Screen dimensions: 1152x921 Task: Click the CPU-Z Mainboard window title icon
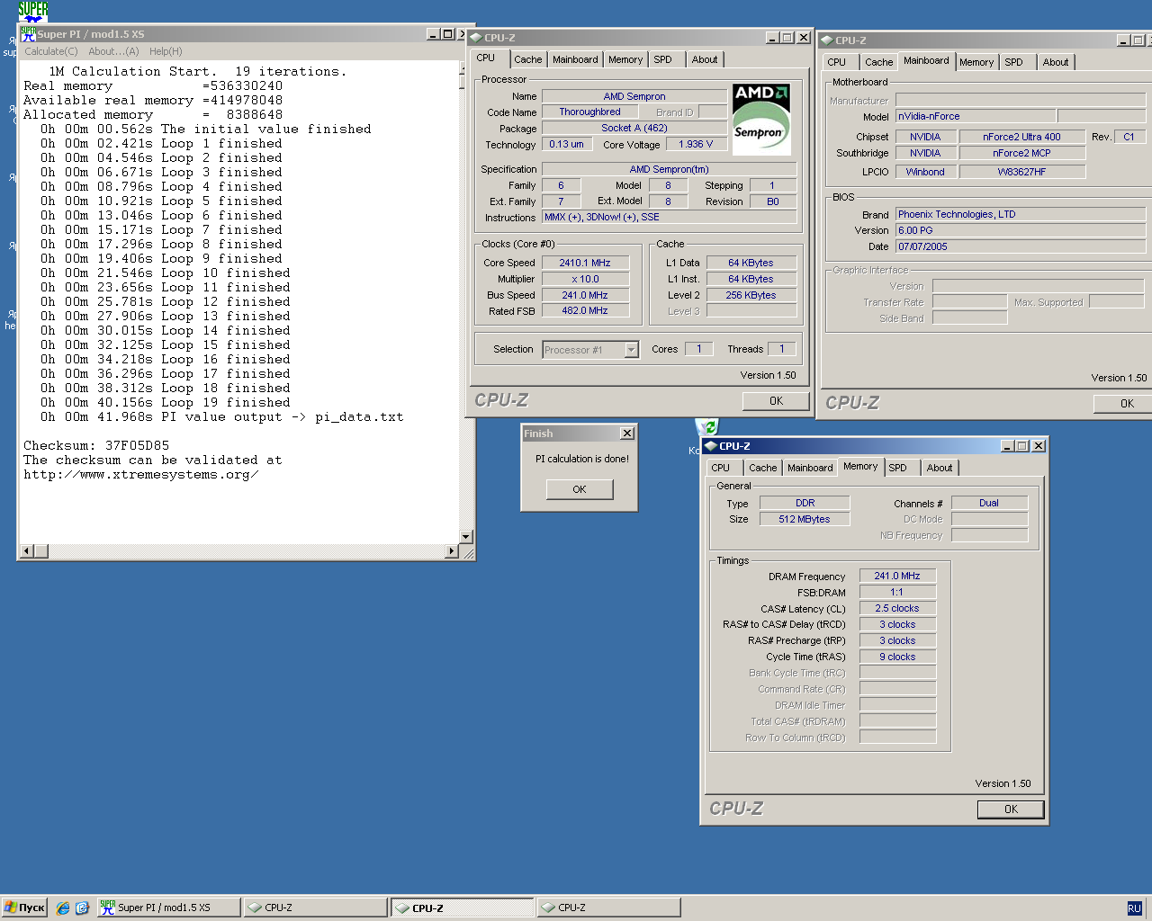[x=826, y=40]
